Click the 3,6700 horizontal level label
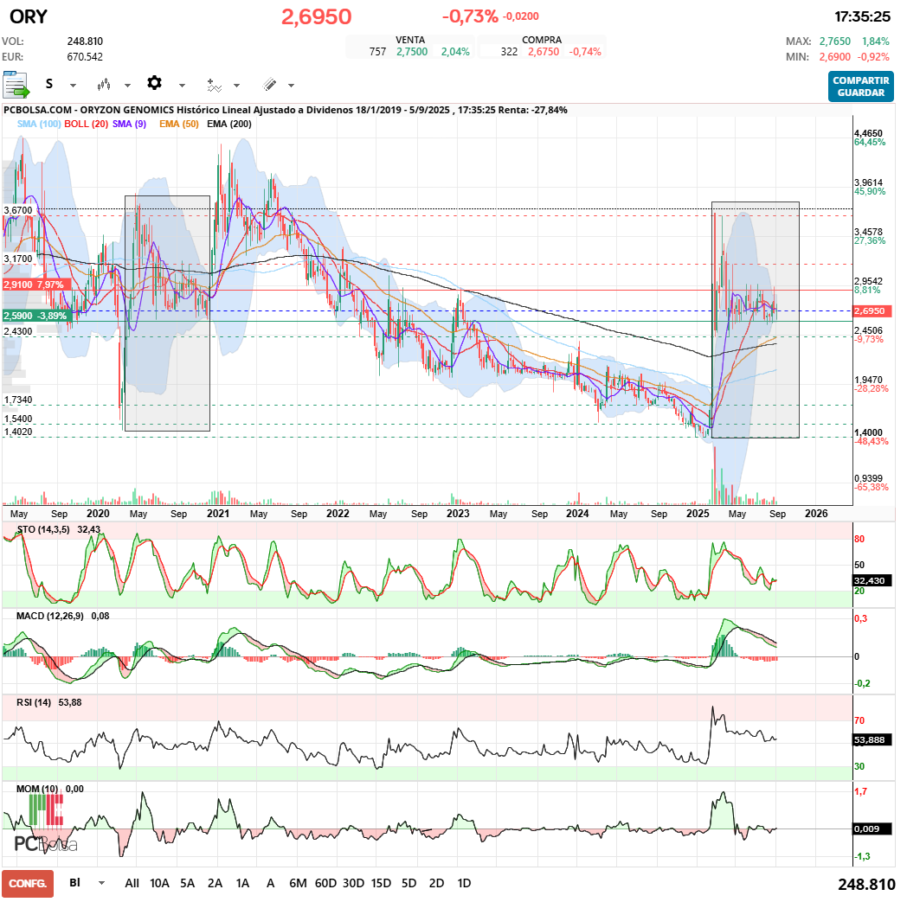Screen dimensions: 907x902 (x=18, y=210)
